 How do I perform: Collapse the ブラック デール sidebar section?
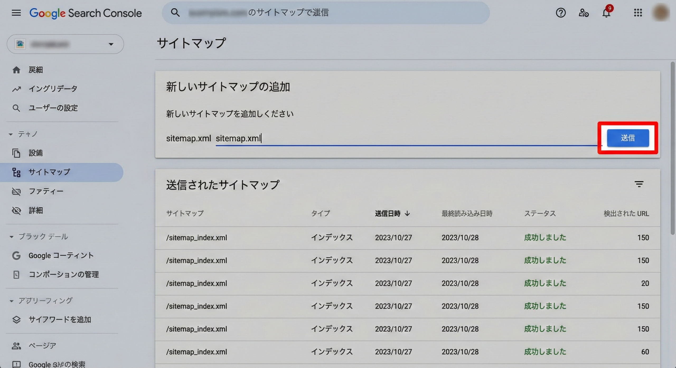tap(11, 237)
